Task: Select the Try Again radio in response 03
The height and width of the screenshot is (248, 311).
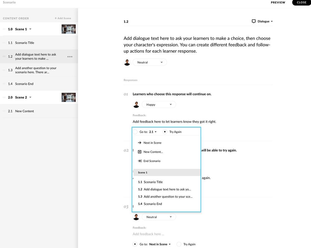Action: pyautogui.click(x=179, y=244)
